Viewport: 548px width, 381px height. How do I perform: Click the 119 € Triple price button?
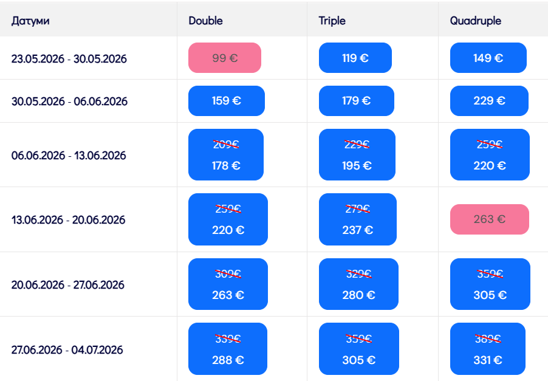(x=355, y=58)
